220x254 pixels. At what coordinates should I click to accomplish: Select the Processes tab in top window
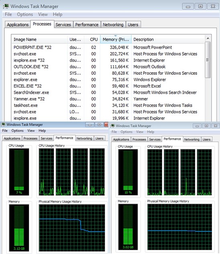click(42, 24)
